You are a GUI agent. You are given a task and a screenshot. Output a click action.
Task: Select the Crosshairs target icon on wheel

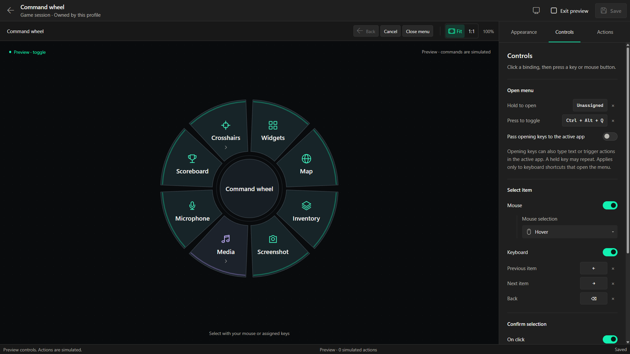[226, 125]
